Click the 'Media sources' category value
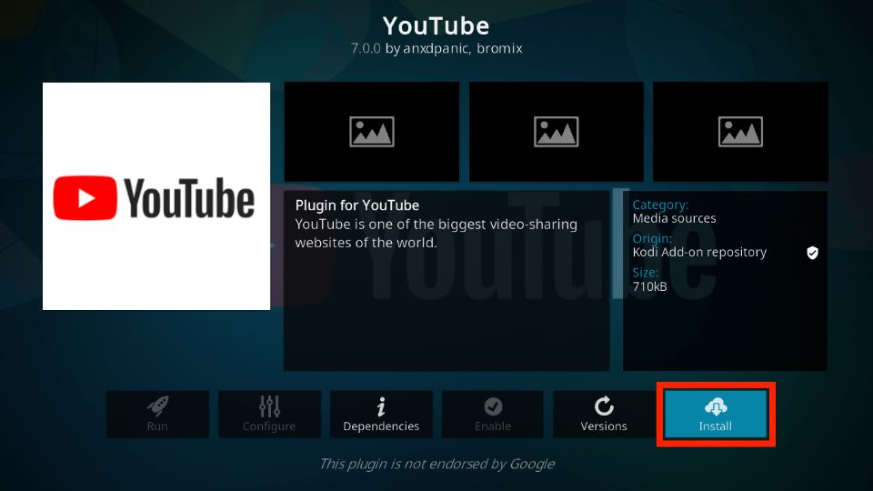 tap(674, 218)
